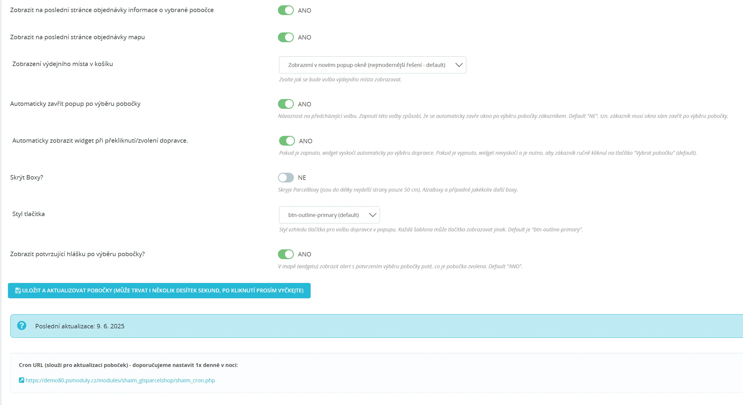Click the chevron arrow on popup display dropdown

click(459, 65)
